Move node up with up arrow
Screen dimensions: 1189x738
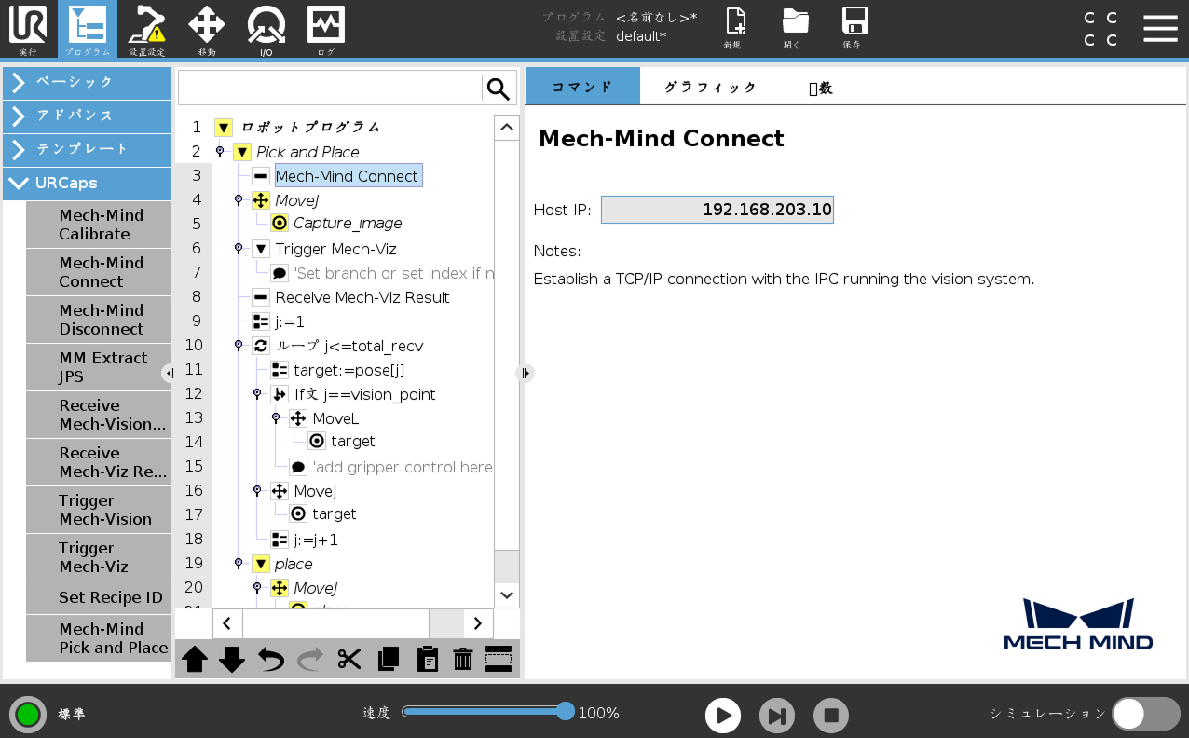pyautogui.click(x=195, y=660)
